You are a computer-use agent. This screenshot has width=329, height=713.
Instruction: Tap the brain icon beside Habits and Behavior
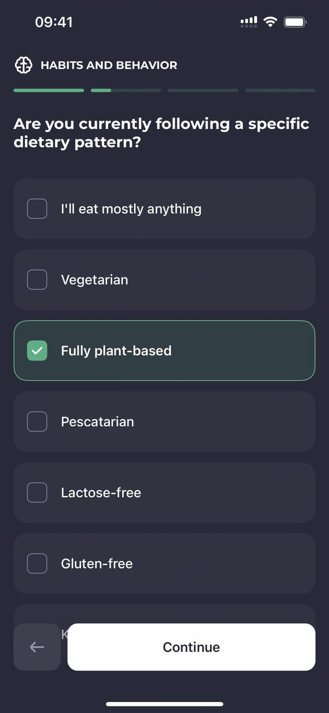click(23, 66)
